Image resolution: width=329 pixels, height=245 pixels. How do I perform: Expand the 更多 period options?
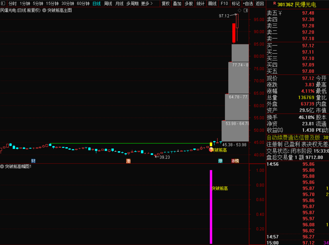pyautogui.click(x=147, y=3)
